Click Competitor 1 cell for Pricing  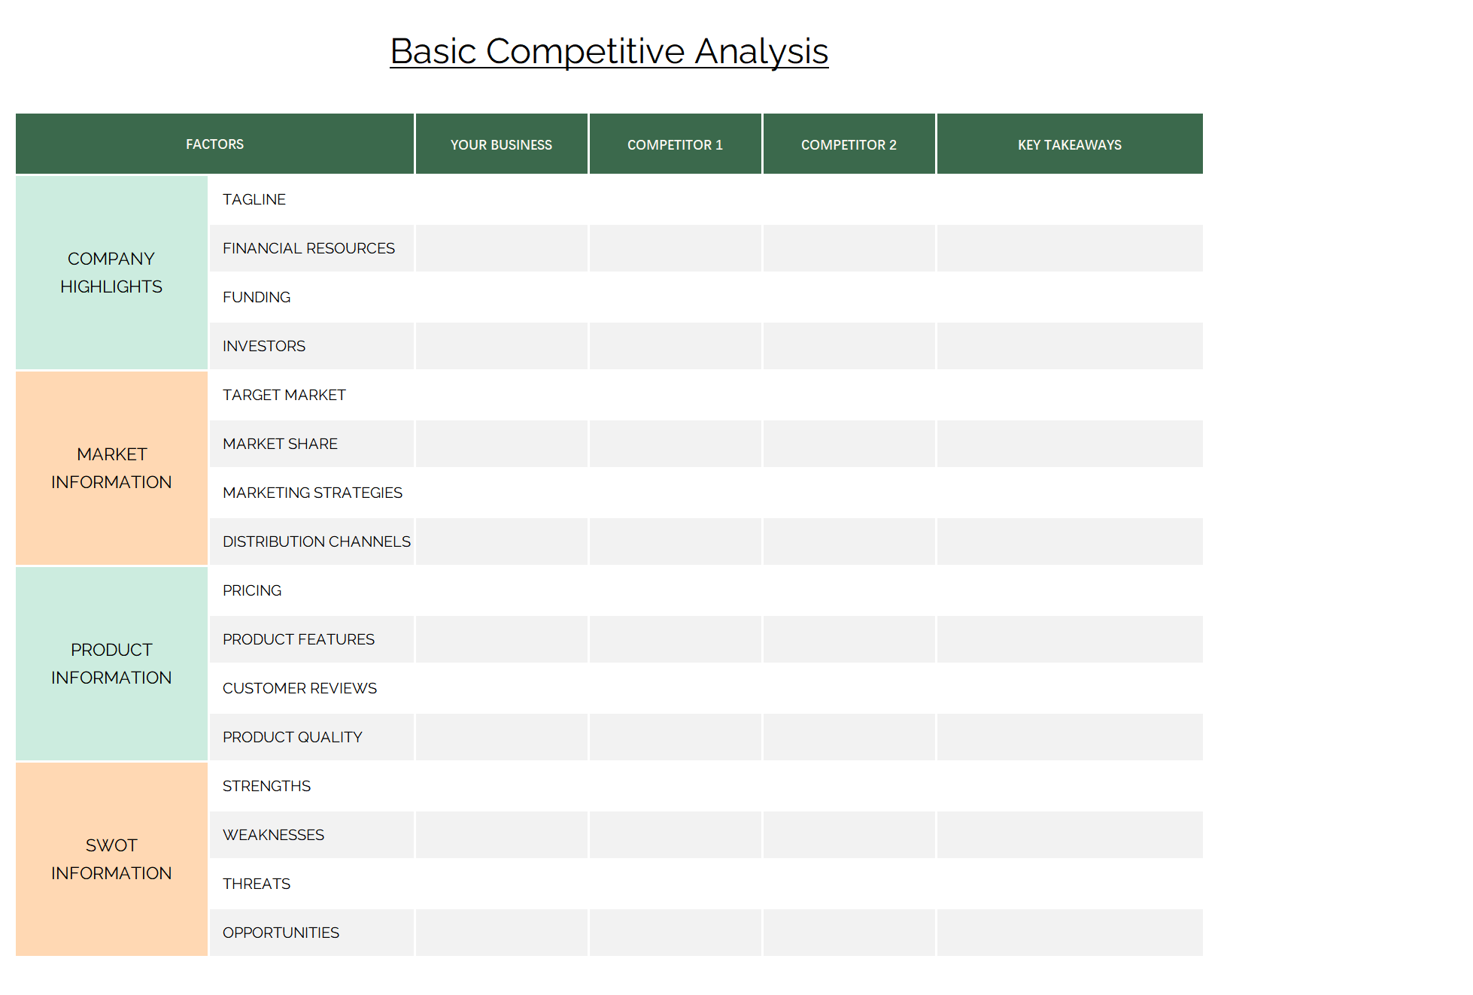(x=676, y=590)
